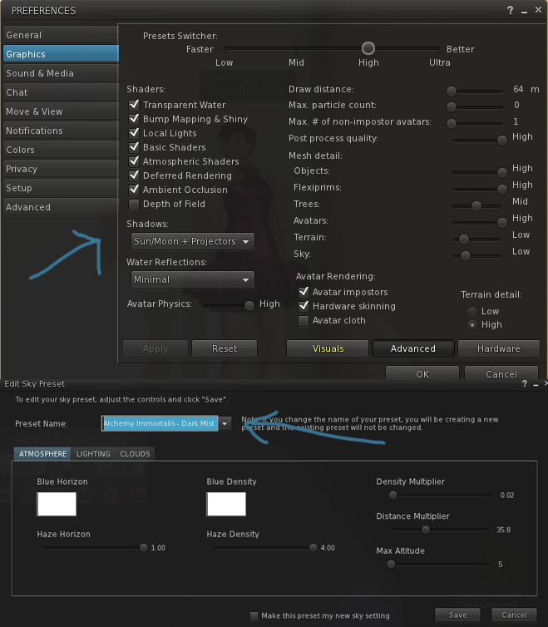Turn on the Avatar cloth option
Viewport: 548px width, 627px height.
(304, 320)
